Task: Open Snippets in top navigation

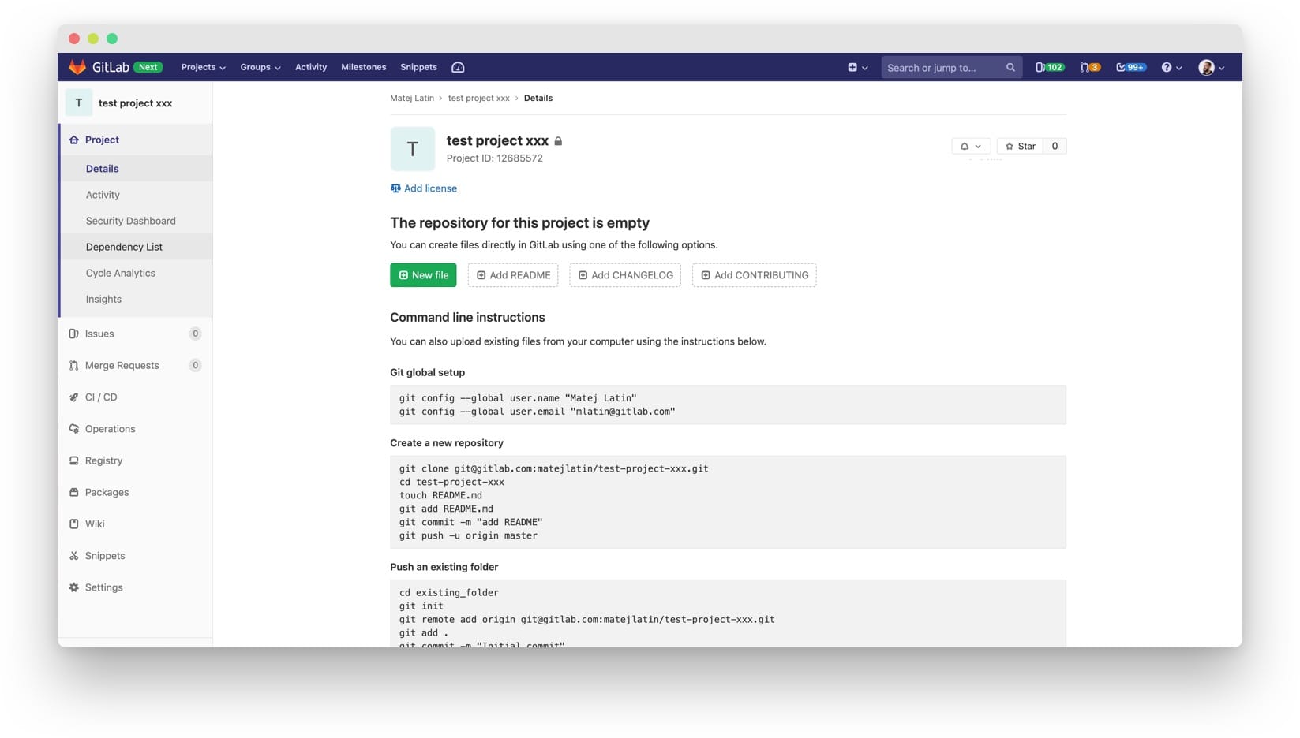Action: (x=418, y=67)
